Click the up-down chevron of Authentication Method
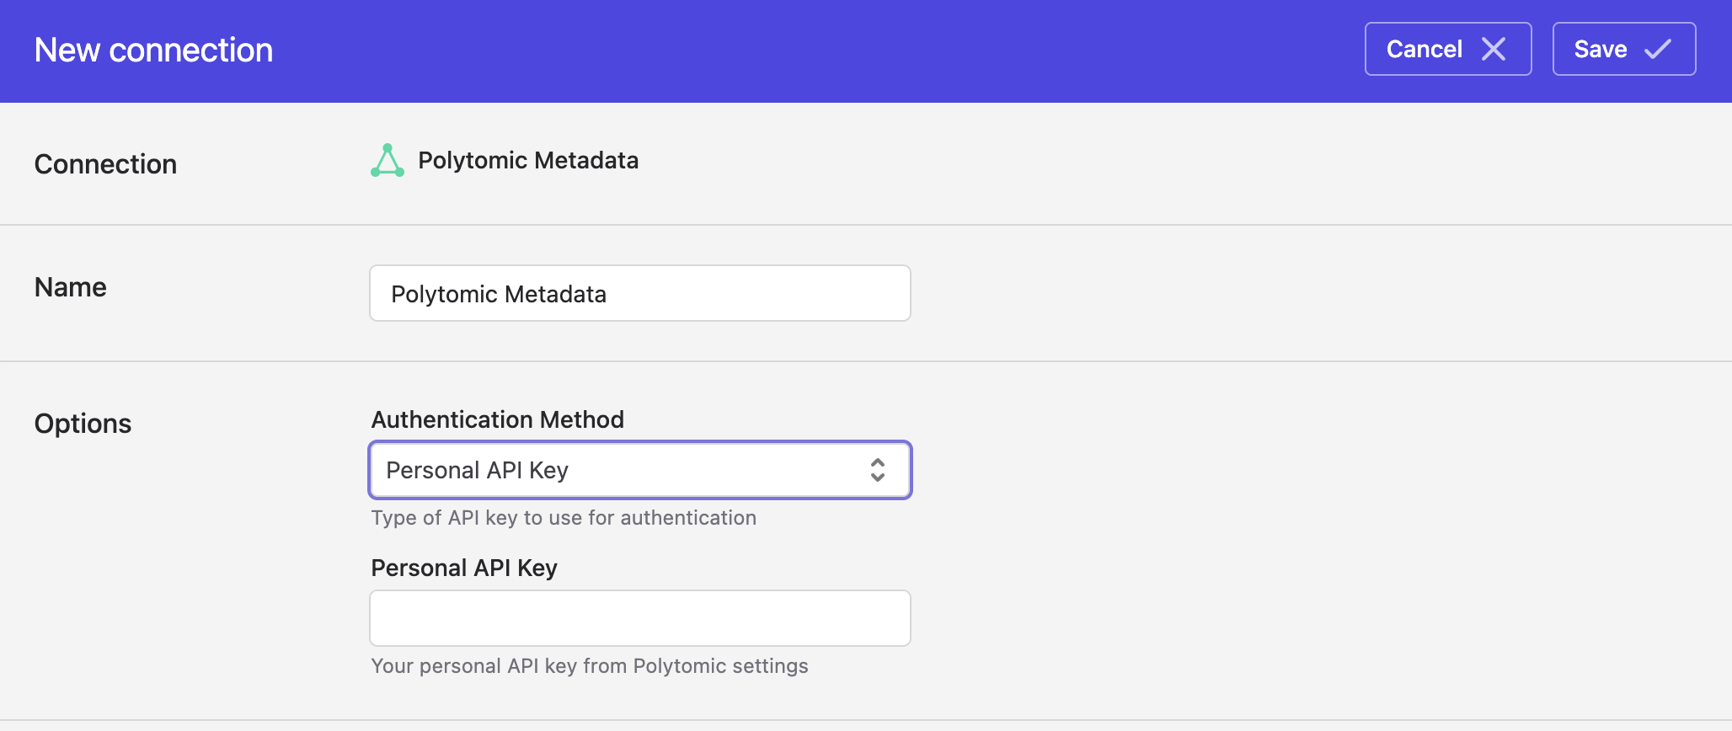This screenshot has height=731, width=1732. point(878,470)
